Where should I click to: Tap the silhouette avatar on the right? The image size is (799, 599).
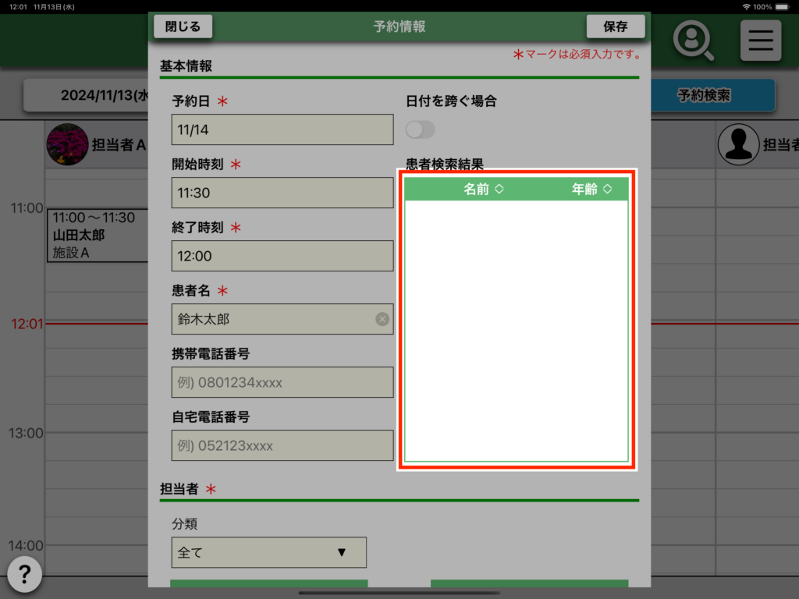tap(737, 144)
